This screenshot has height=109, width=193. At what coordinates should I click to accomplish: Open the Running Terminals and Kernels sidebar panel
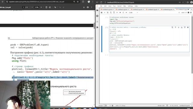[x=97, y=16]
